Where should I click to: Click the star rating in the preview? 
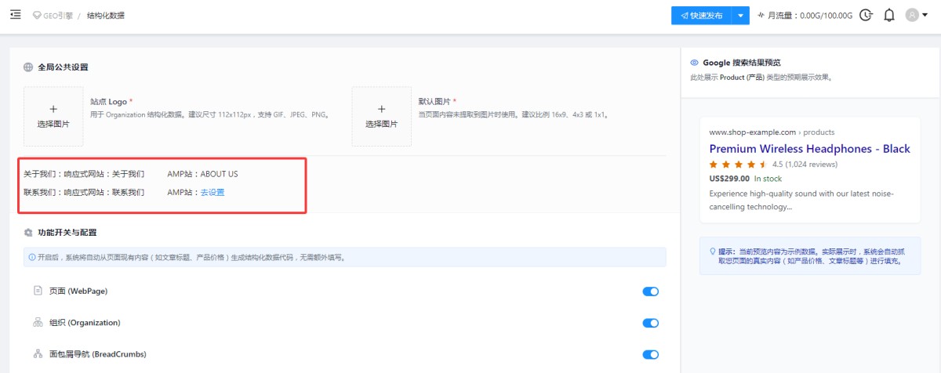(738, 165)
